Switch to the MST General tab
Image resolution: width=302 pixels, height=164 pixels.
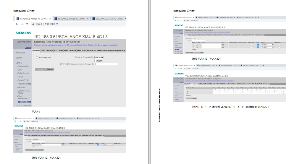[x=70, y=51]
